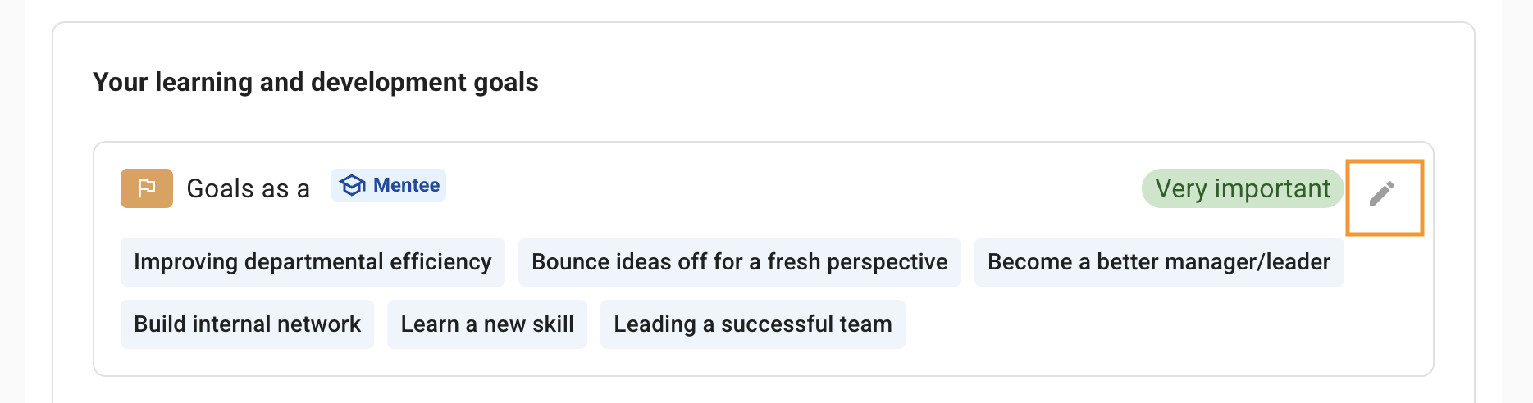Pick the Become a better manager/leader goal
1533x403 pixels.
[x=1158, y=262]
